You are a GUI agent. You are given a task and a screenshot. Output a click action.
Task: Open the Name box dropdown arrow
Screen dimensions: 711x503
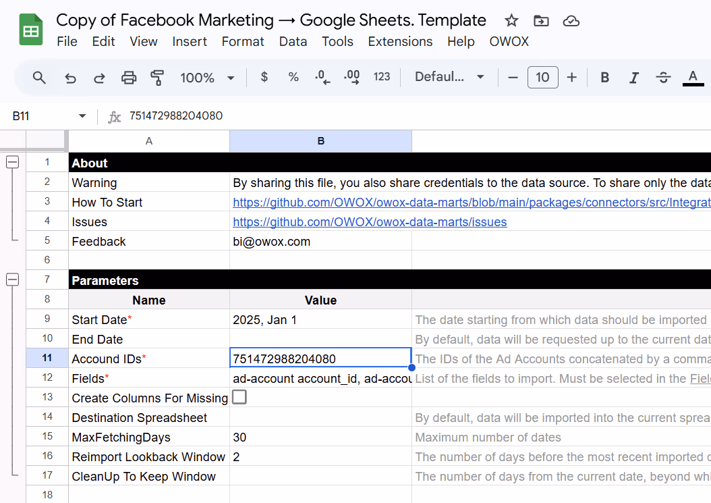[82, 116]
